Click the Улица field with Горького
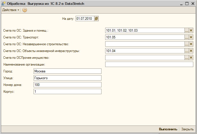 click(x=67, y=78)
